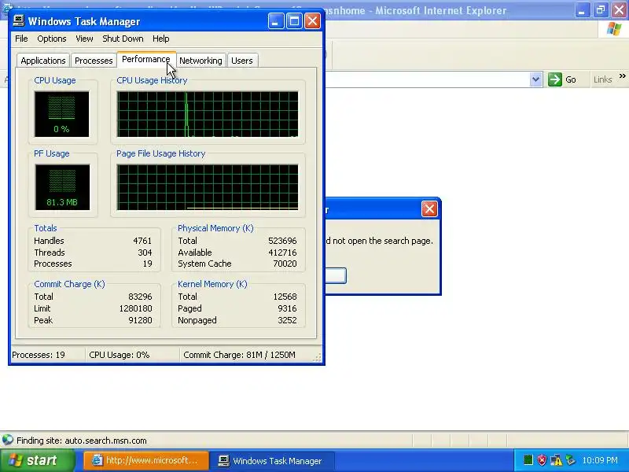The height and width of the screenshot is (472, 629).
Task: Click the Windows Task Manager taskbar button
Action: (271, 460)
